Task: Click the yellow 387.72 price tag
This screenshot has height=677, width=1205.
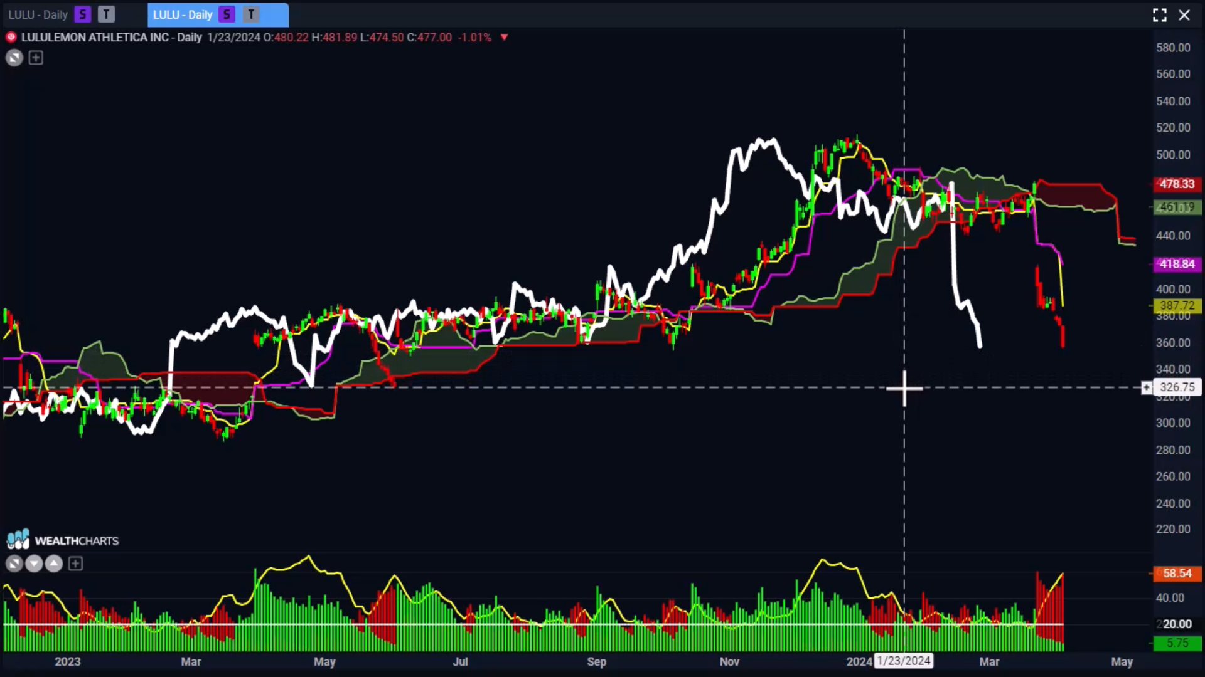Action: click(1177, 305)
